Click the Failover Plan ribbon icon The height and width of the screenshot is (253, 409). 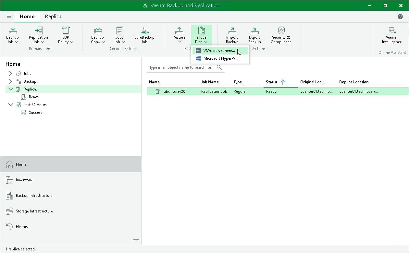click(201, 31)
